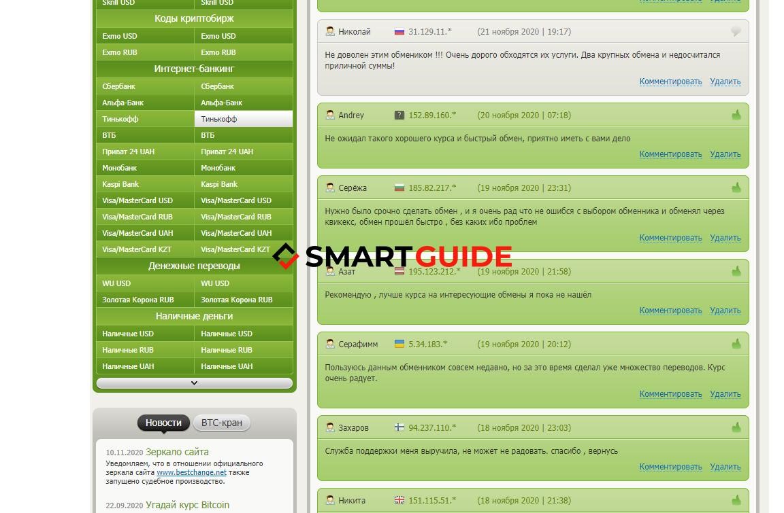Click the UK flag beside 151.115.51.*

coord(399,500)
